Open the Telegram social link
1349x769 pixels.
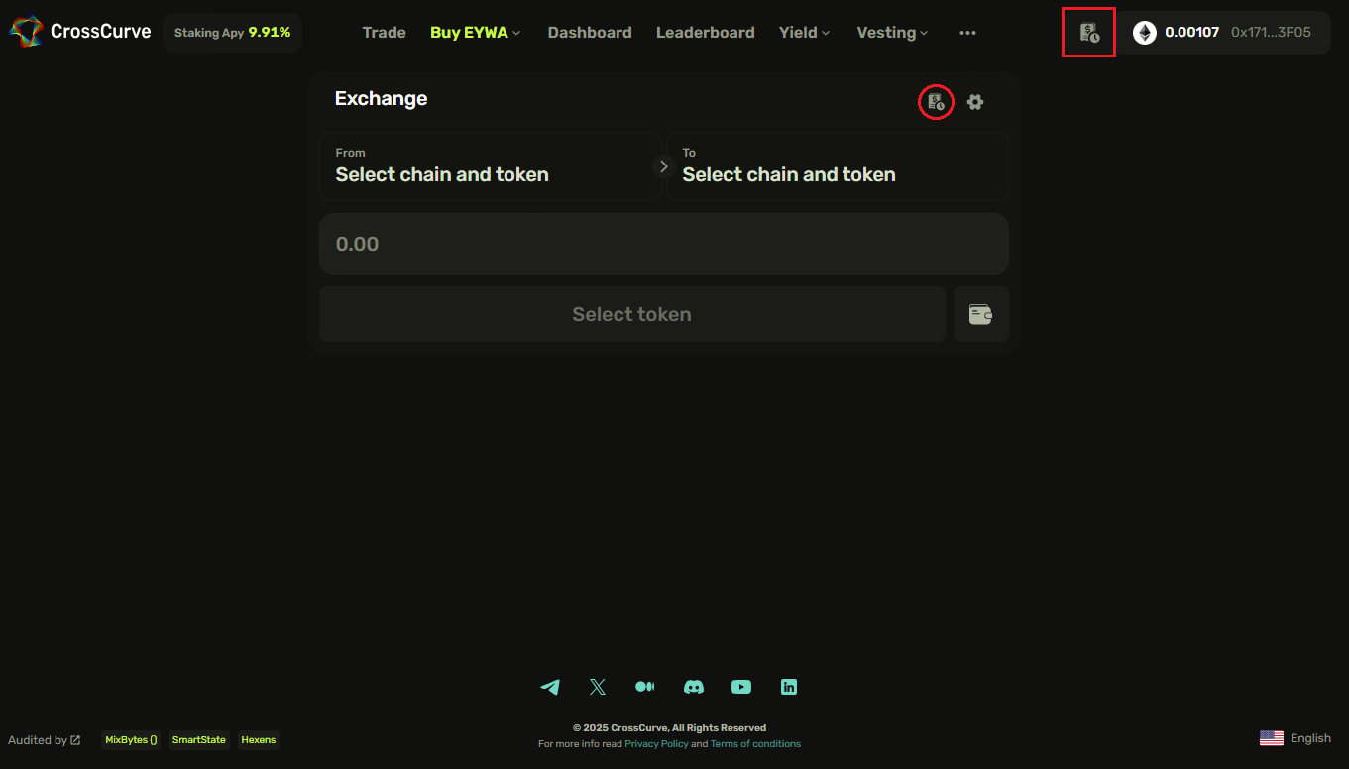tap(550, 687)
